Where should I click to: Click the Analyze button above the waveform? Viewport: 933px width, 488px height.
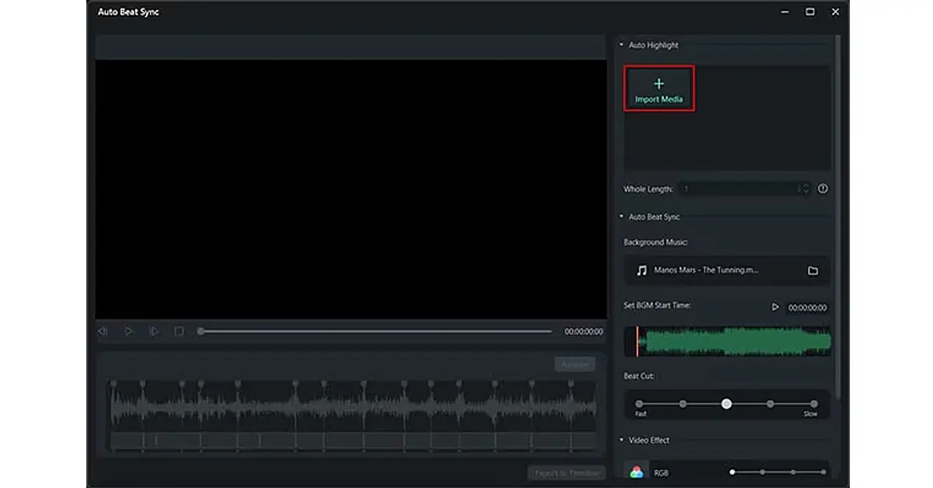[575, 364]
